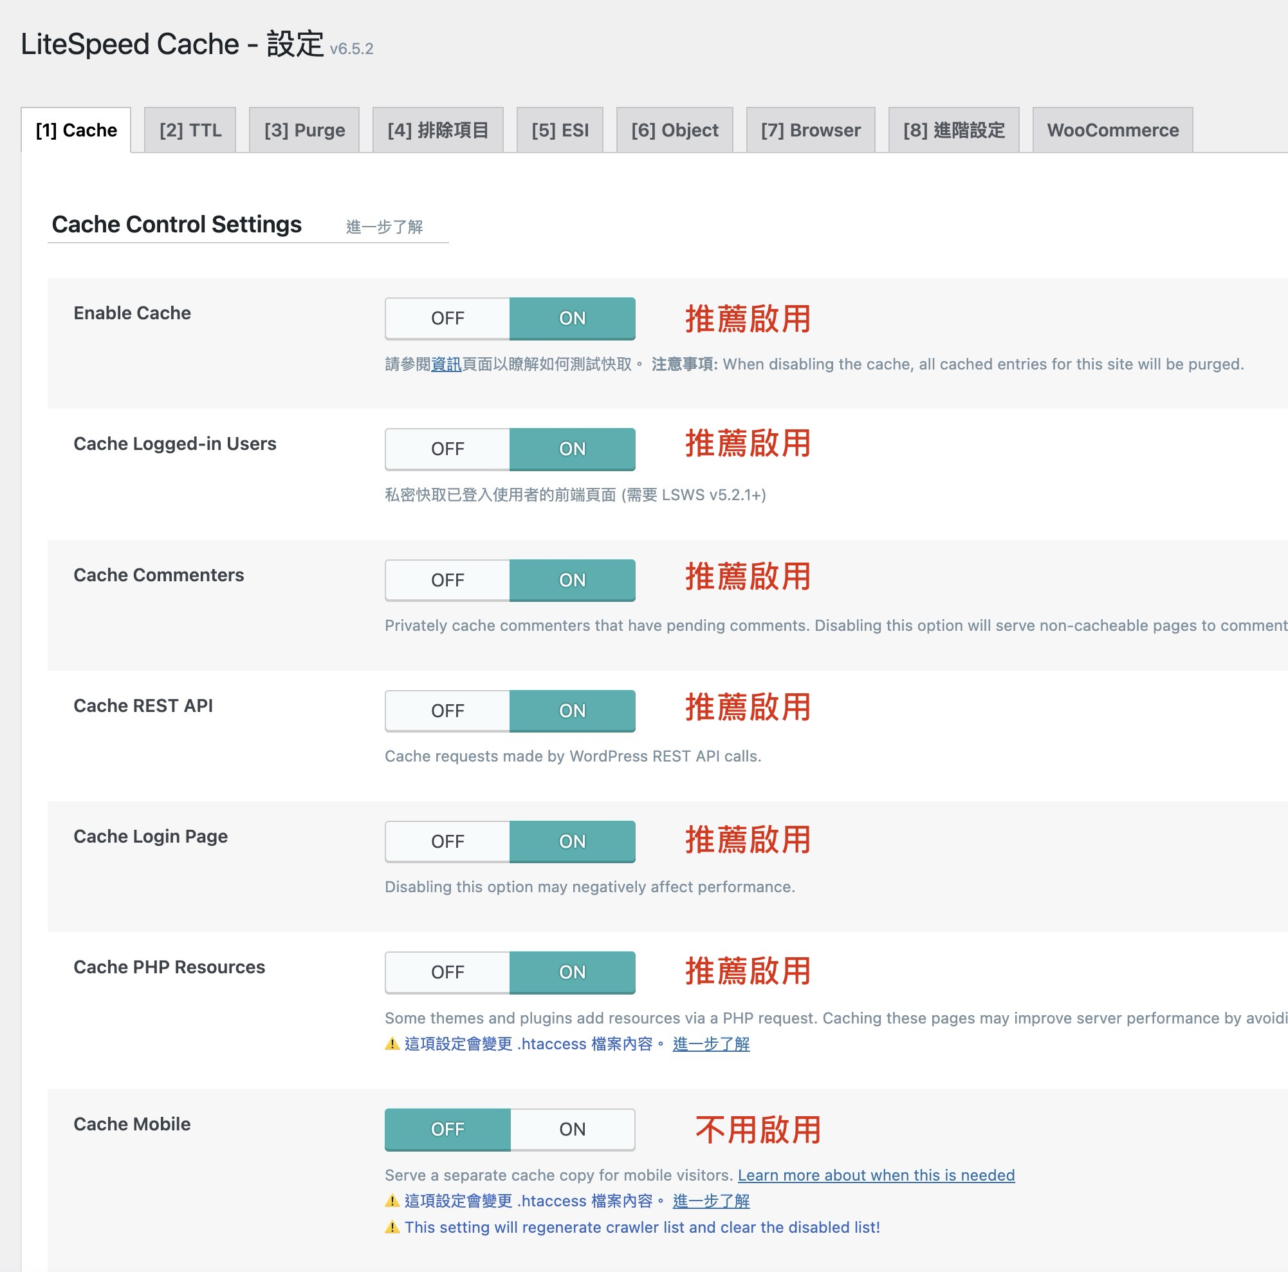Click the v6.5.2 version text
1288x1272 pixels.
[351, 49]
